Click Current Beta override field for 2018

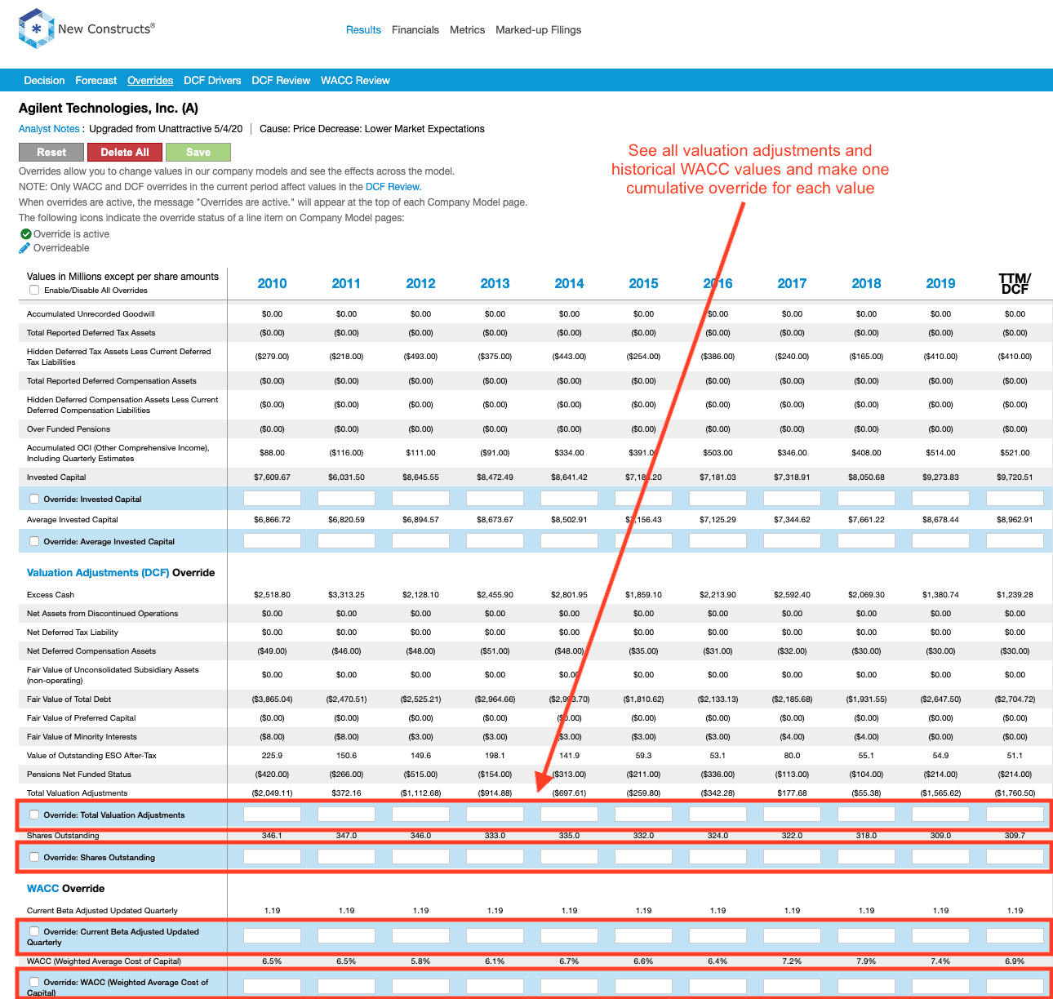[866, 935]
